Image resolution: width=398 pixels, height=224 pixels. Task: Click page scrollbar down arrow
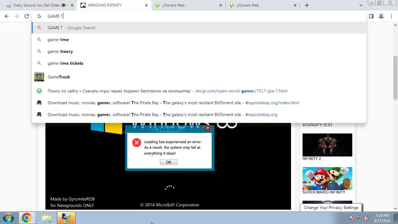pyautogui.click(x=396, y=208)
